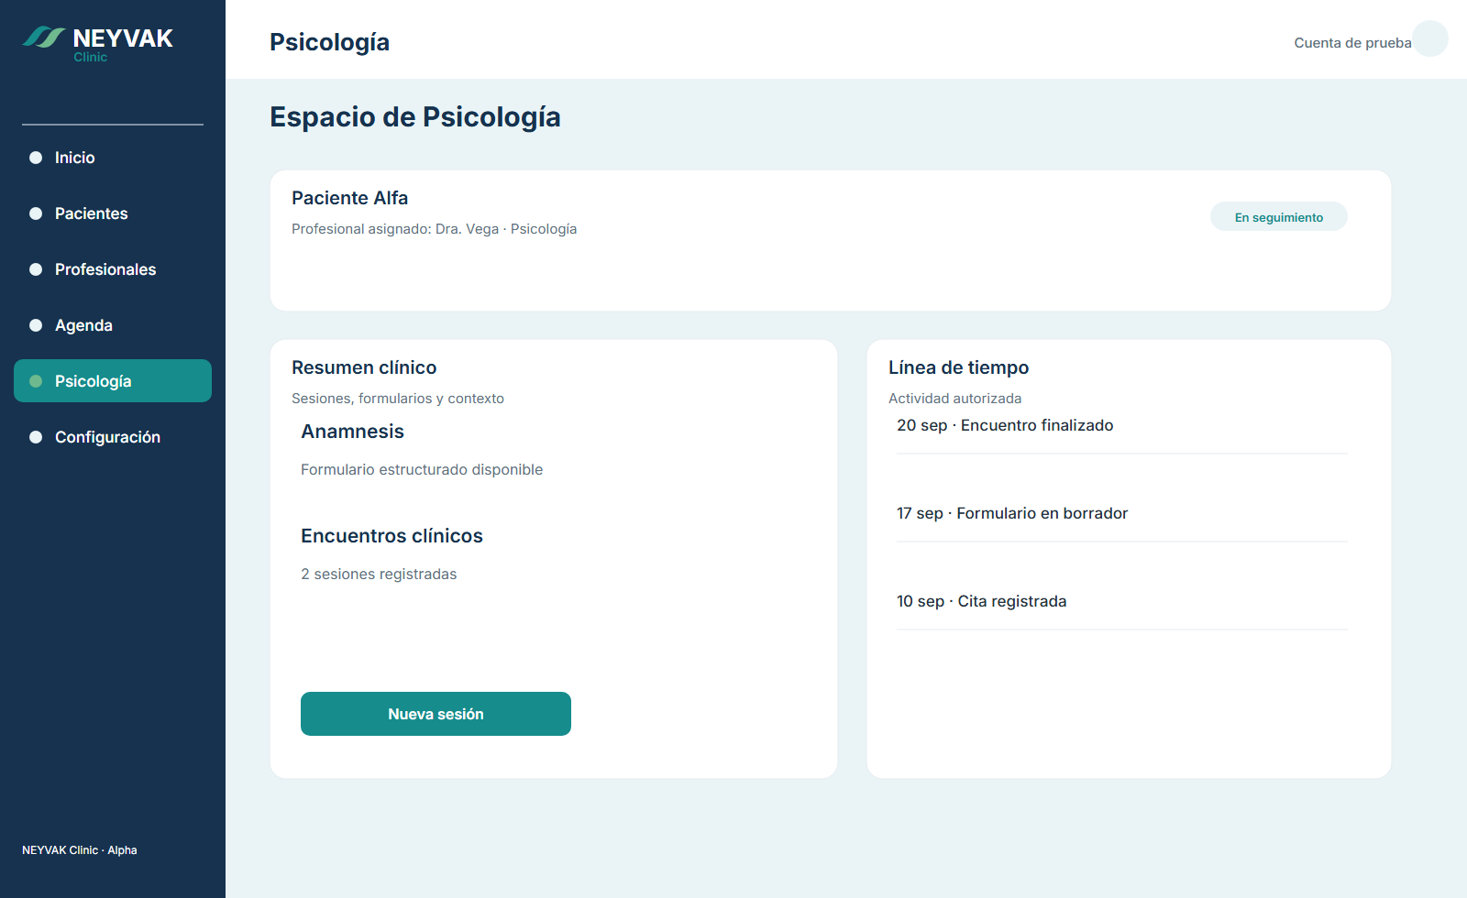Click the Espacio de Psicología page heading

(x=415, y=117)
